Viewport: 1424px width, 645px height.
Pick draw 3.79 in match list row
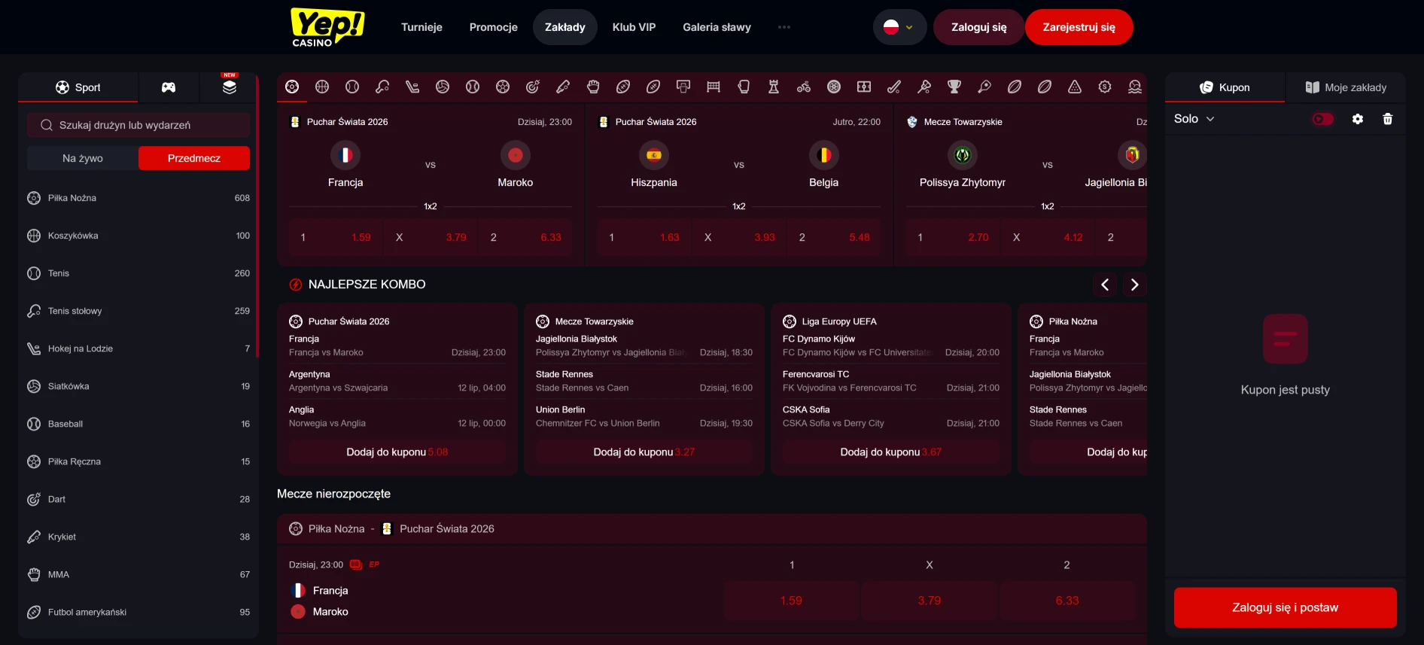pyautogui.click(x=930, y=601)
